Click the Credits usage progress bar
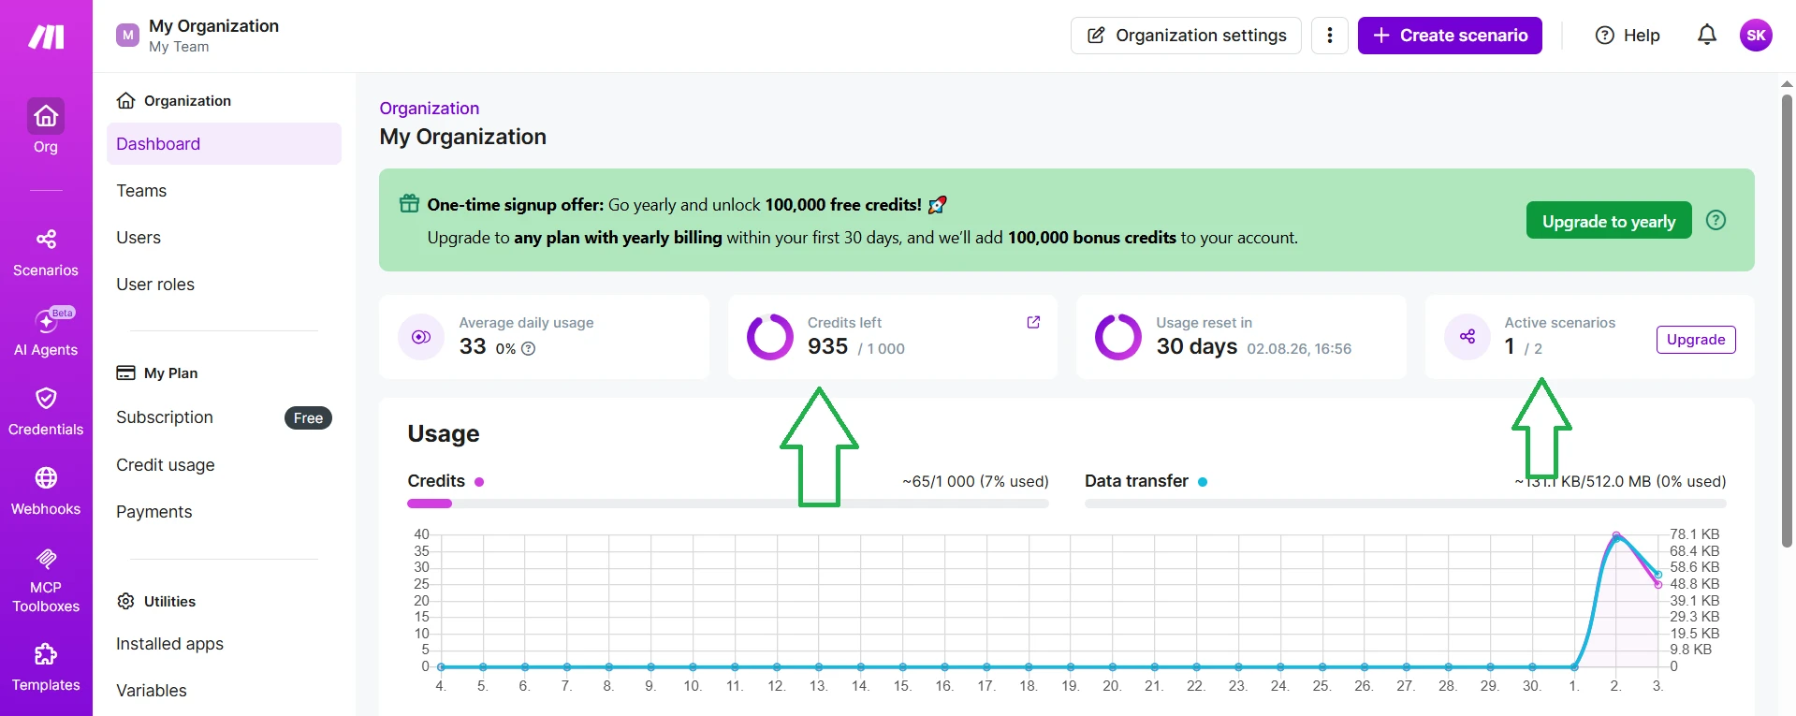This screenshot has width=1796, height=716. 728,504
